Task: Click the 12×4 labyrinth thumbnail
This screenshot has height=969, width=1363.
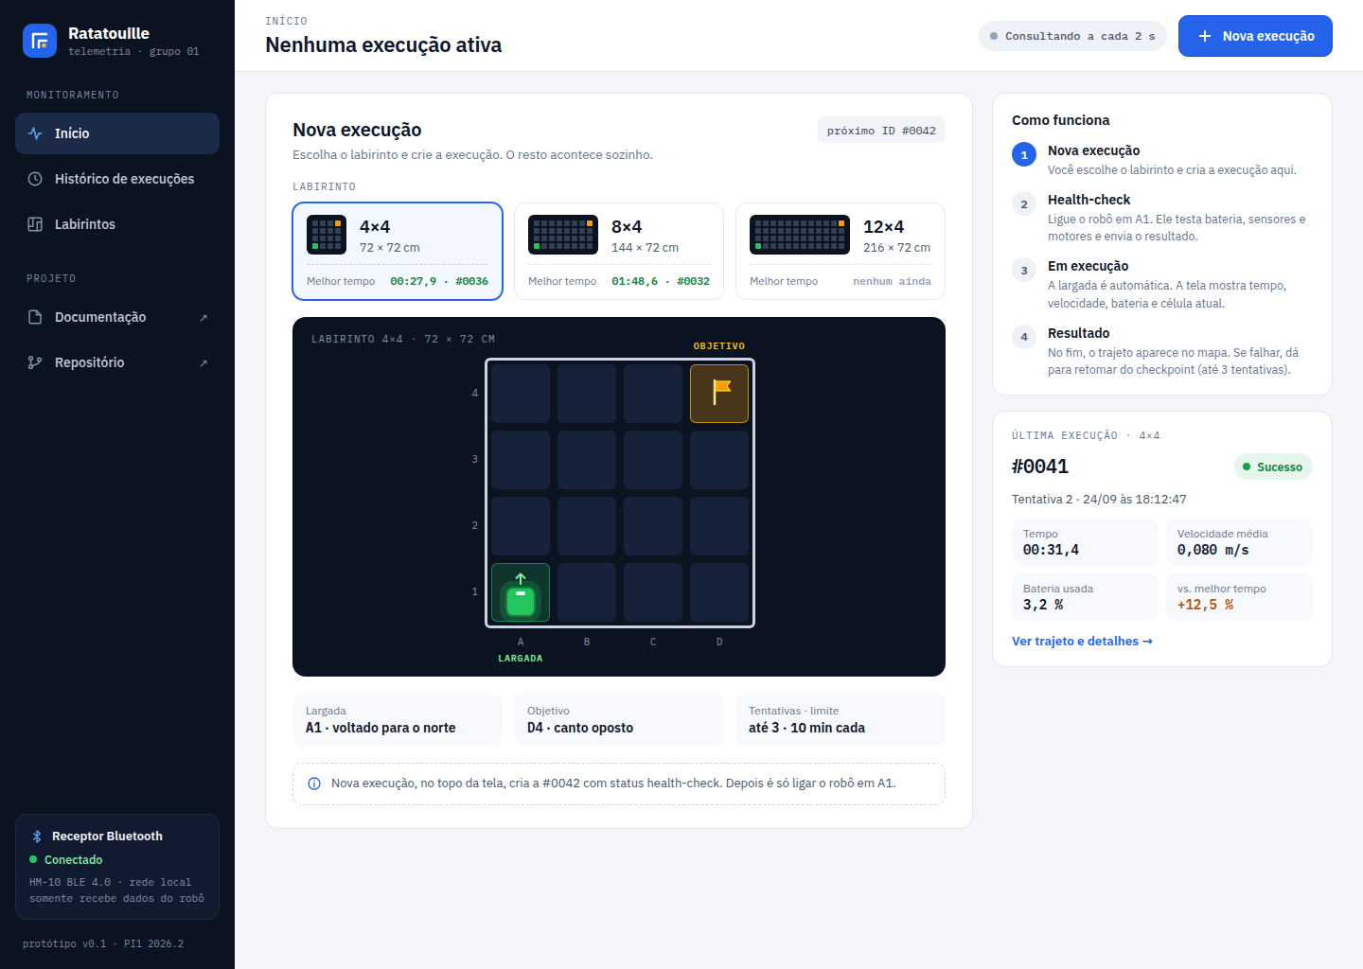Action: click(x=800, y=235)
